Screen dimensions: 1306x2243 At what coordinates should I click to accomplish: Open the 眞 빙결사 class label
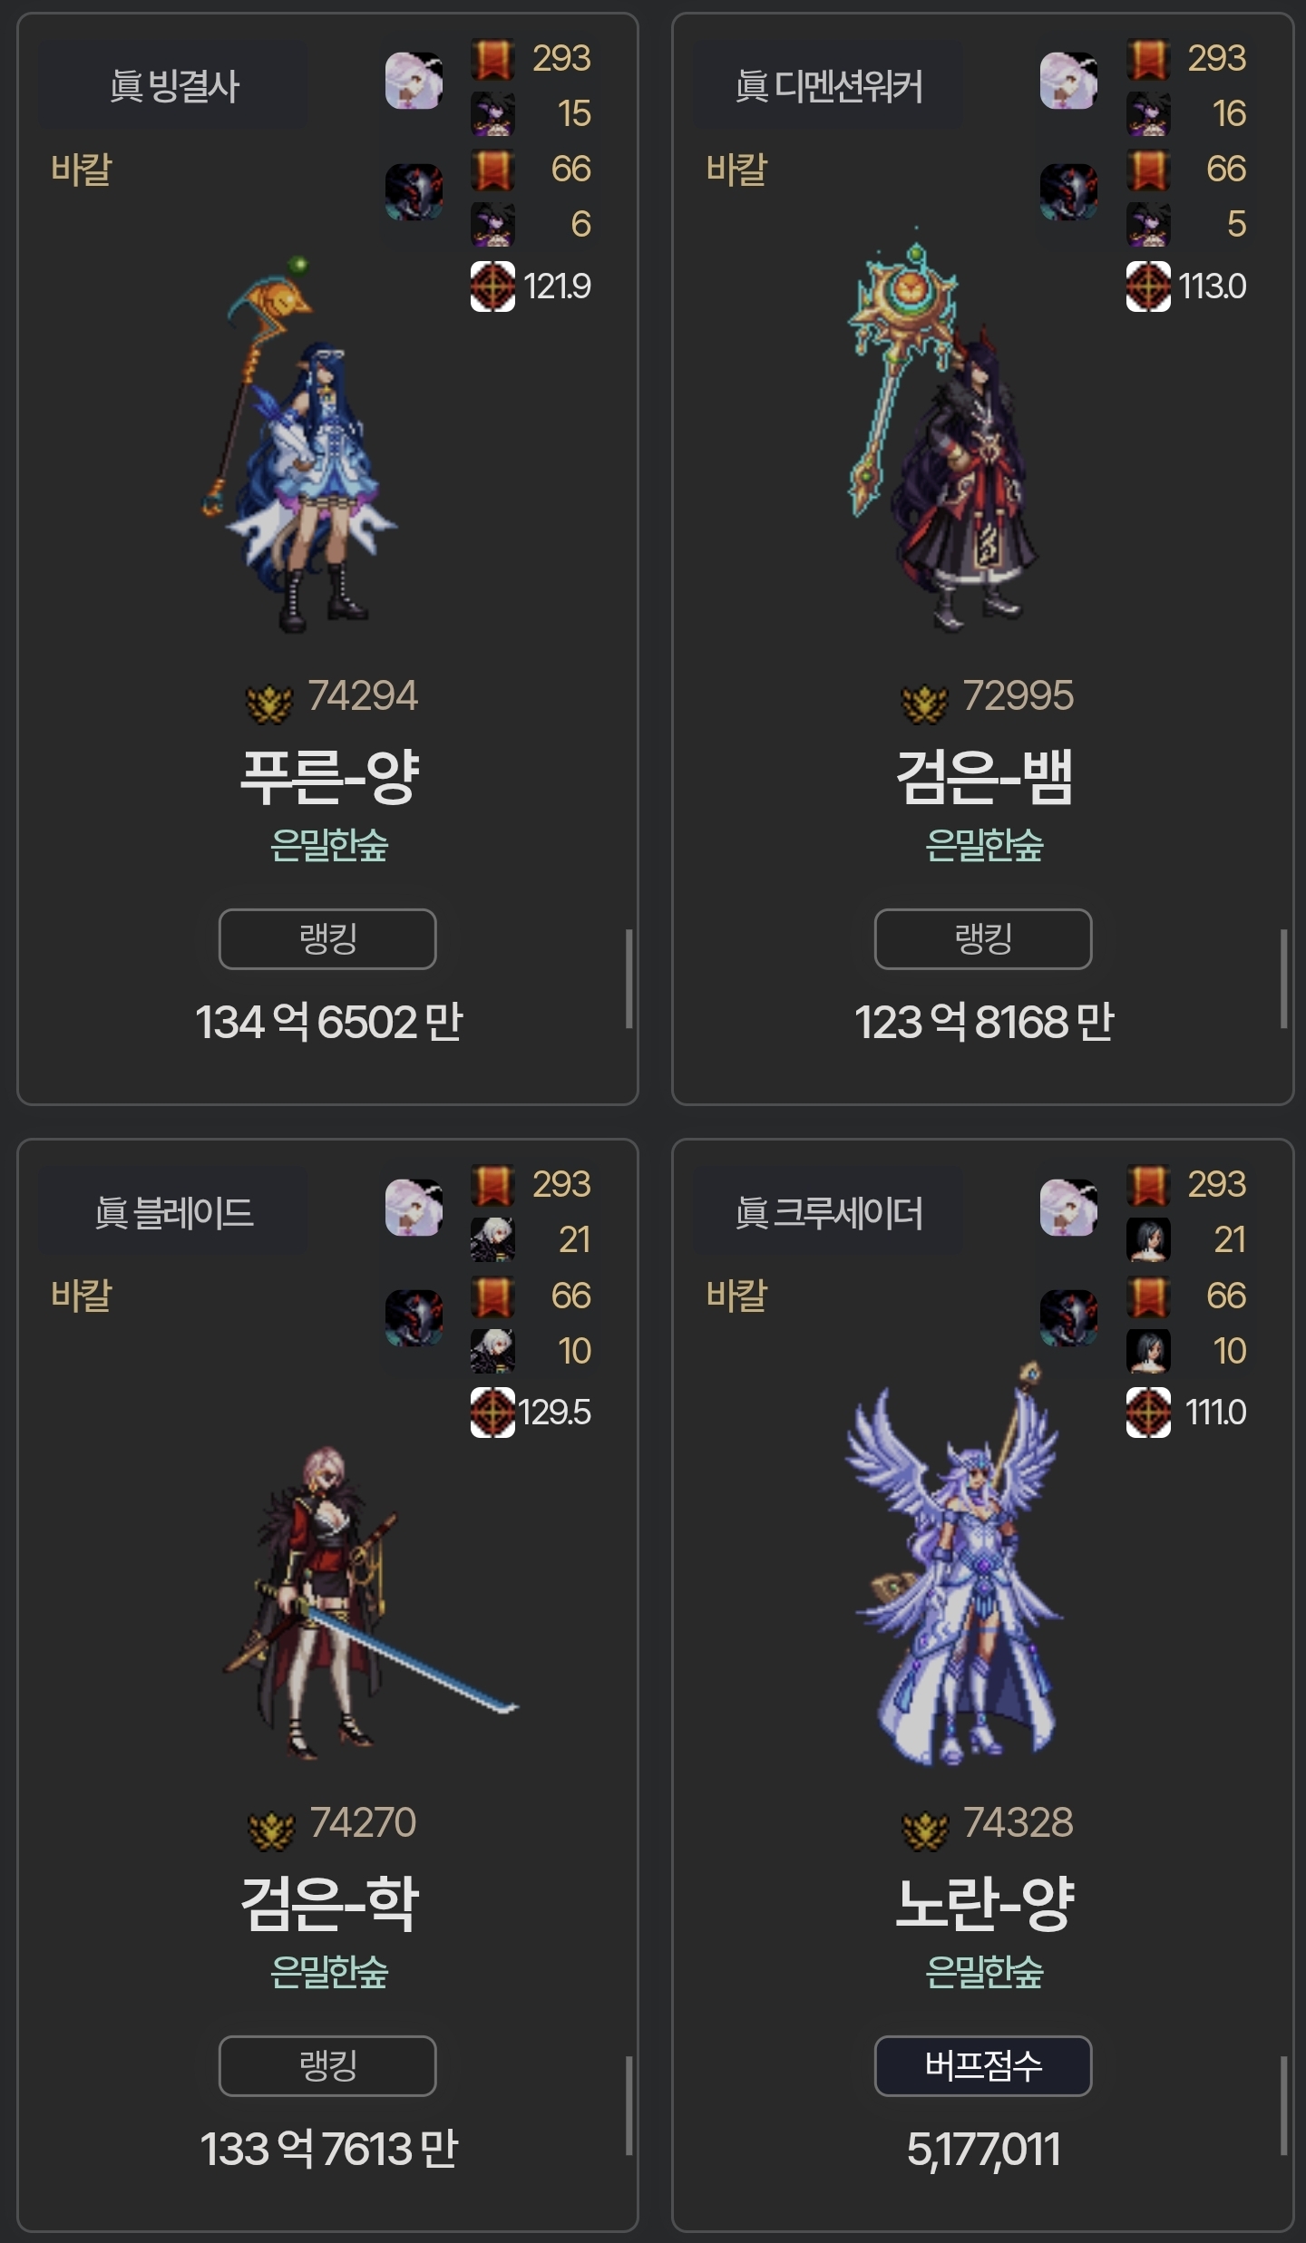tap(173, 87)
